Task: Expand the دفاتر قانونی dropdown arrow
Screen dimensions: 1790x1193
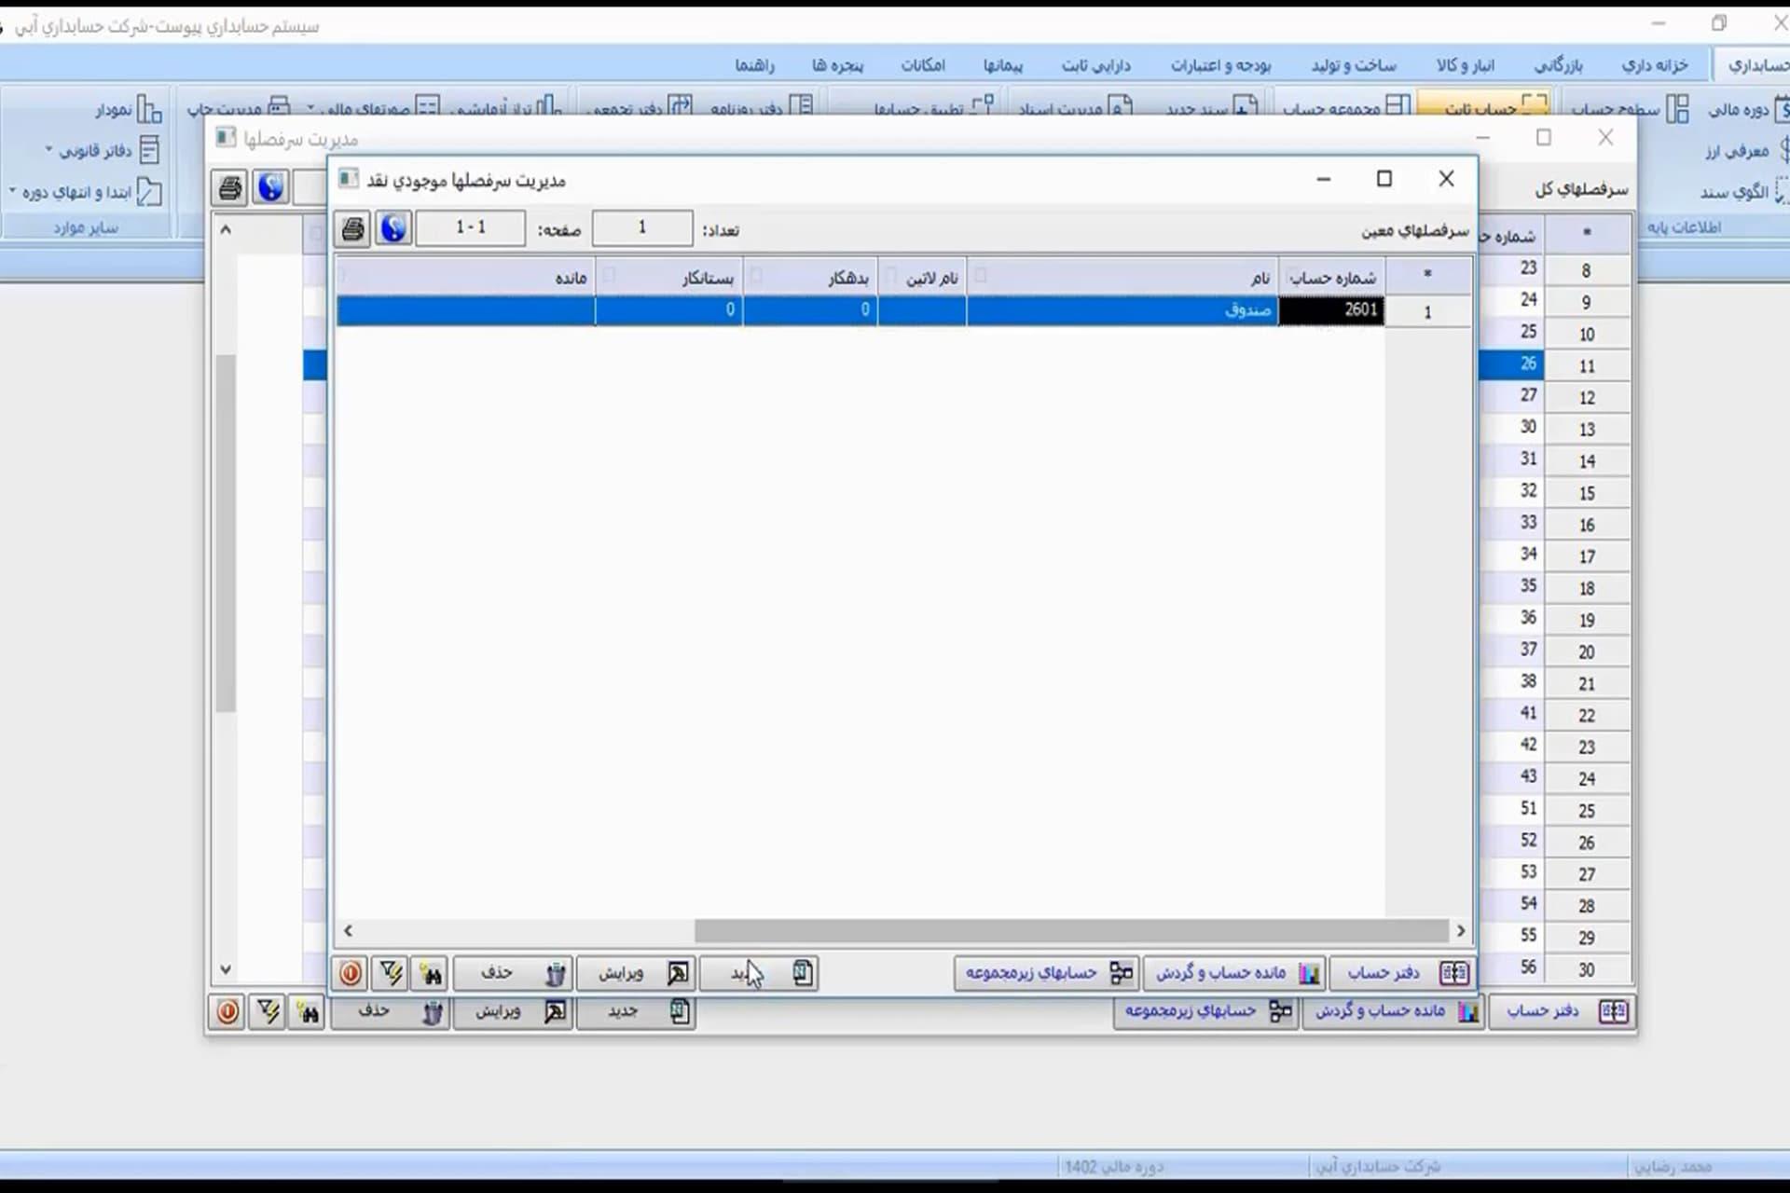Action: click(48, 149)
